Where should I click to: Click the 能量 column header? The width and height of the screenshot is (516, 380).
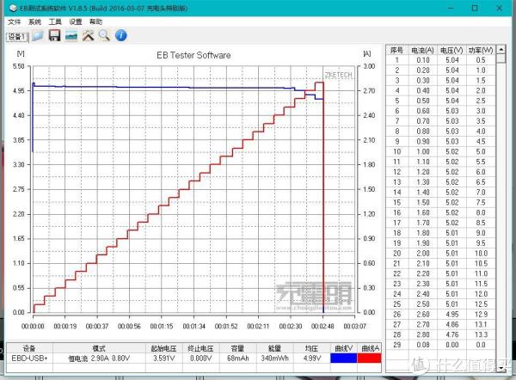pos(275,348)
